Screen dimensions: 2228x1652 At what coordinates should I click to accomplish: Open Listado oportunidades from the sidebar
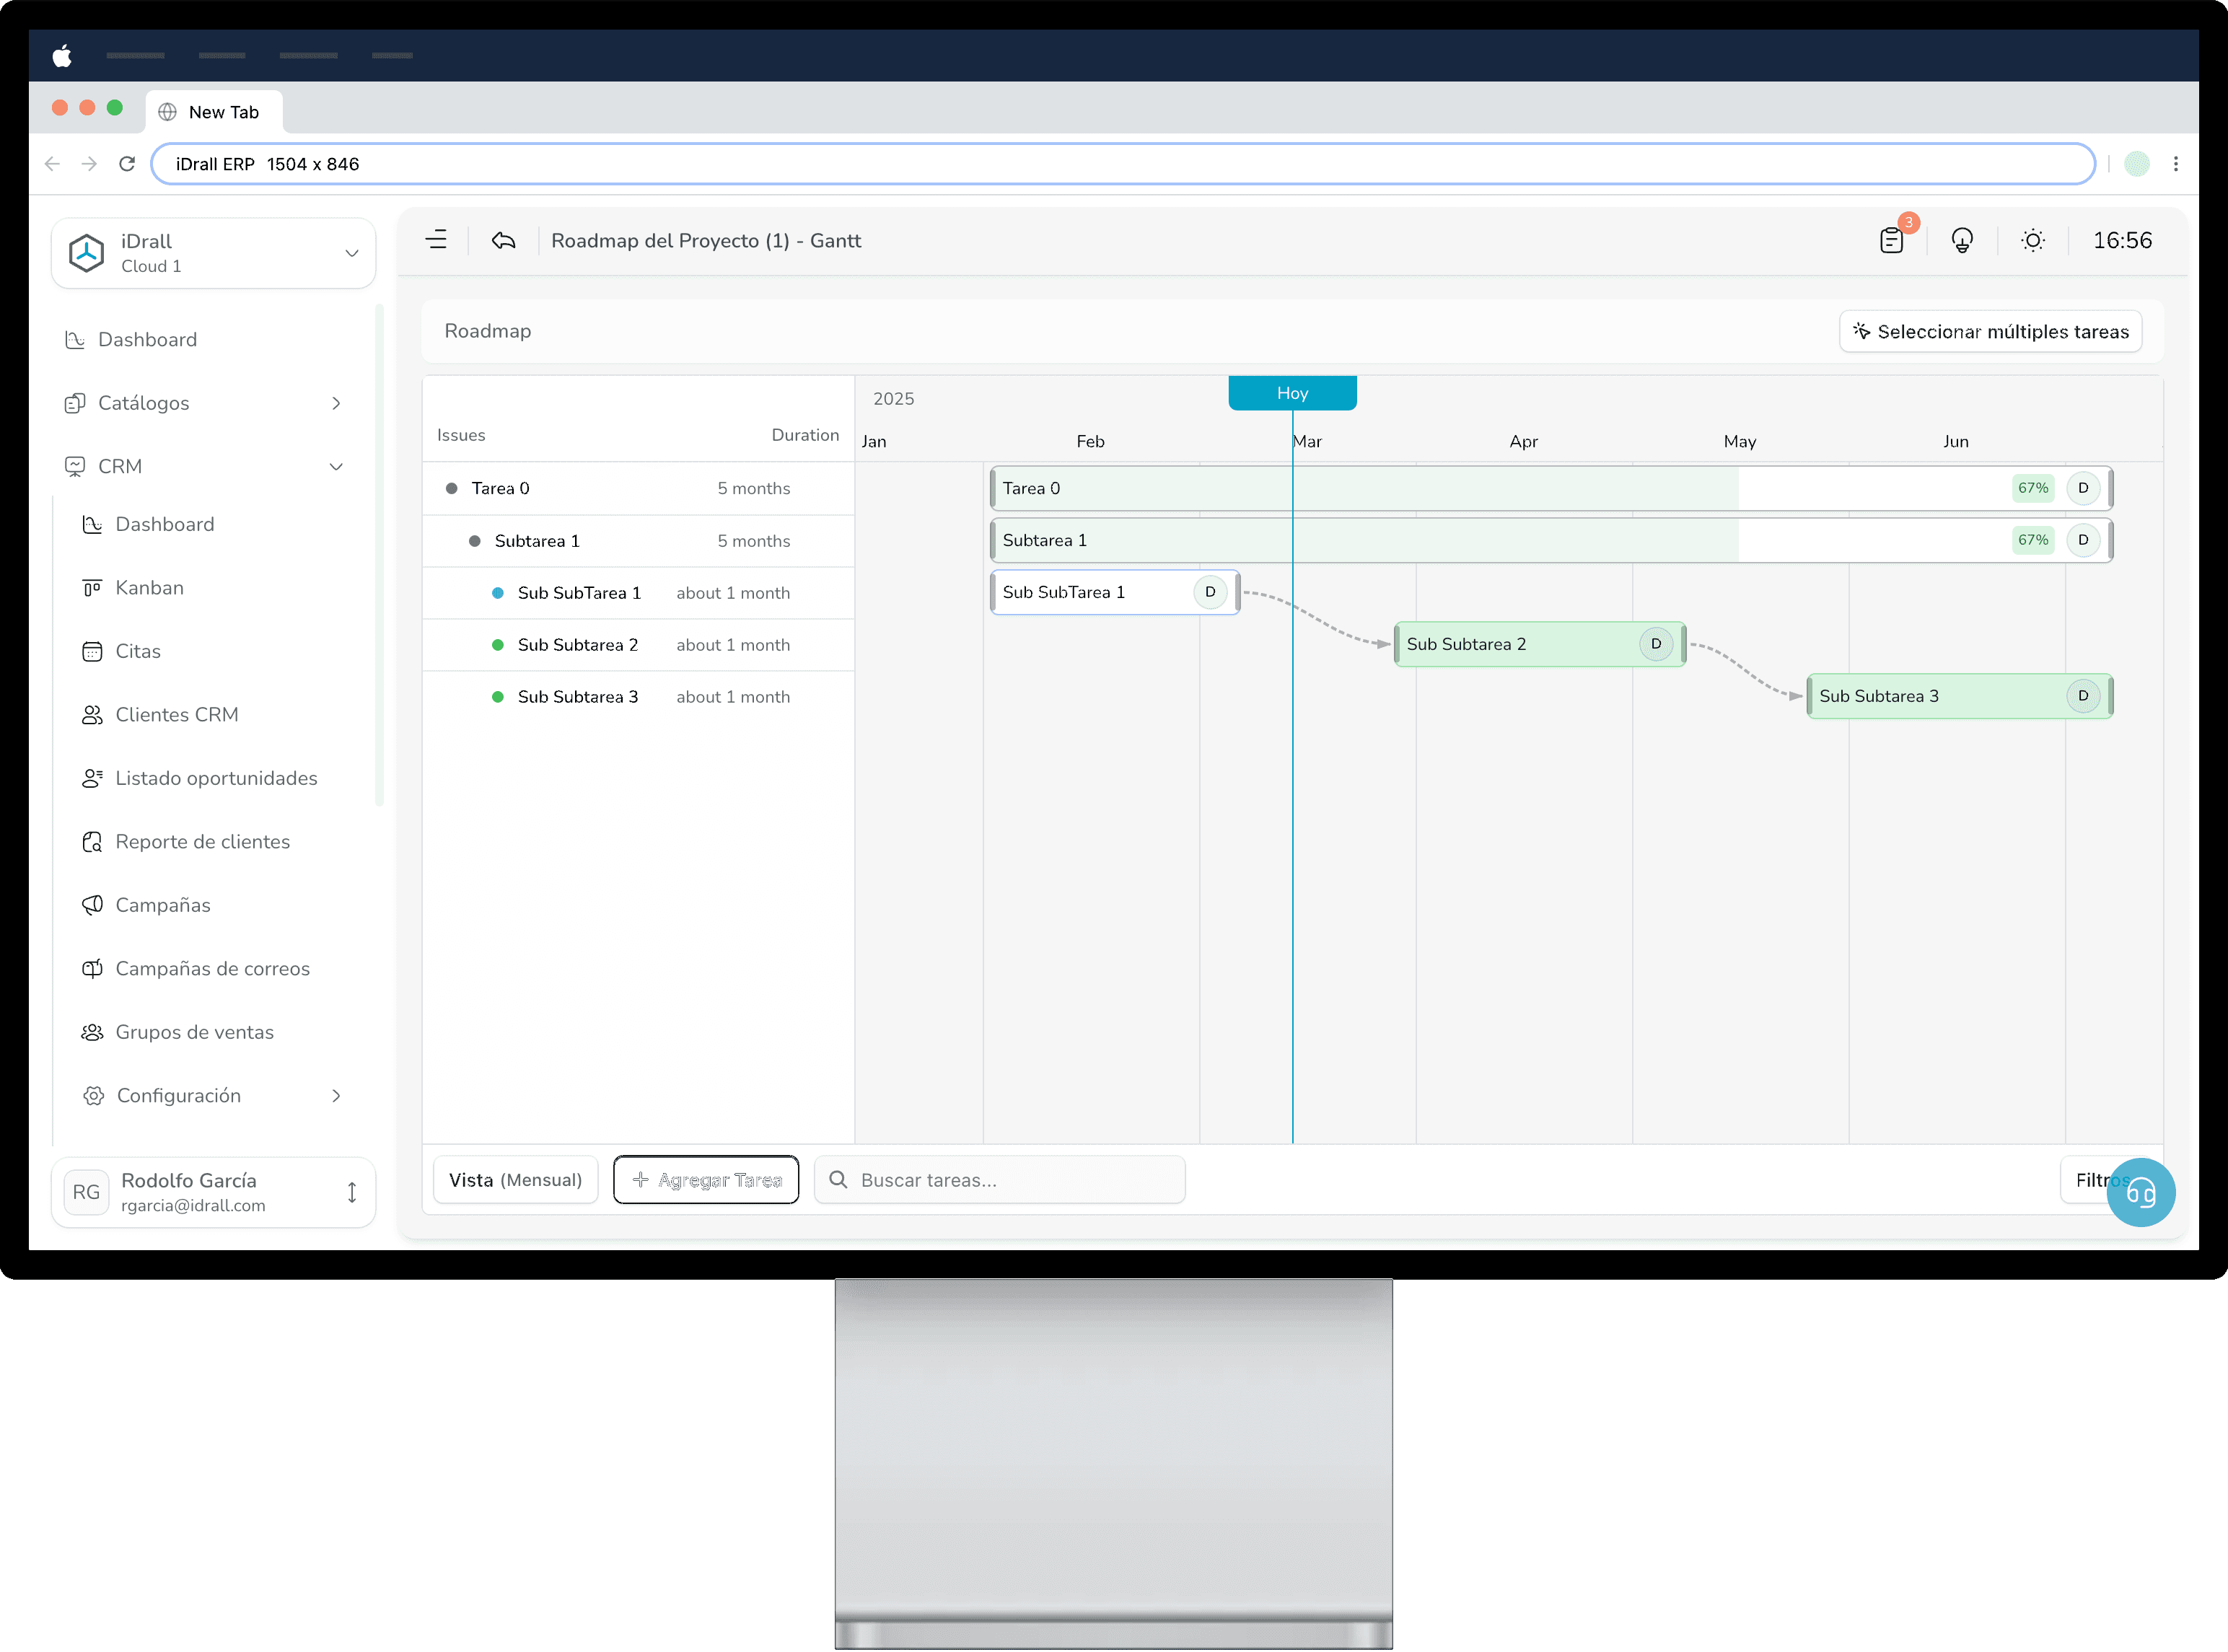pyautogui.click(x=216, y=778)
